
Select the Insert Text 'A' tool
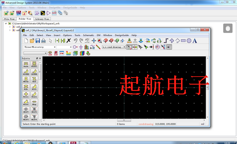(195, 41)
